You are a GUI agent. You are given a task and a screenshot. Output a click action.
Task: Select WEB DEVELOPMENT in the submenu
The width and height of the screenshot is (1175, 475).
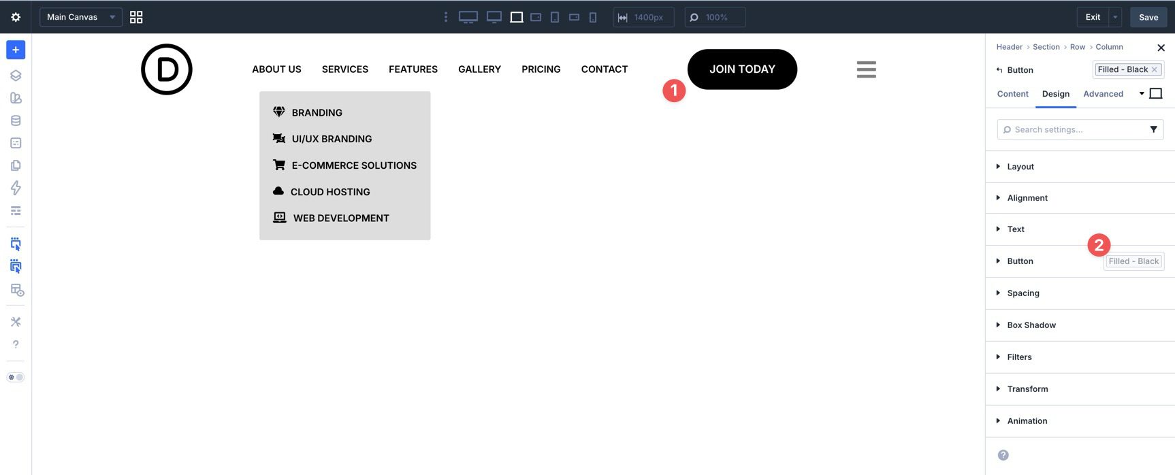coord(341,218)
